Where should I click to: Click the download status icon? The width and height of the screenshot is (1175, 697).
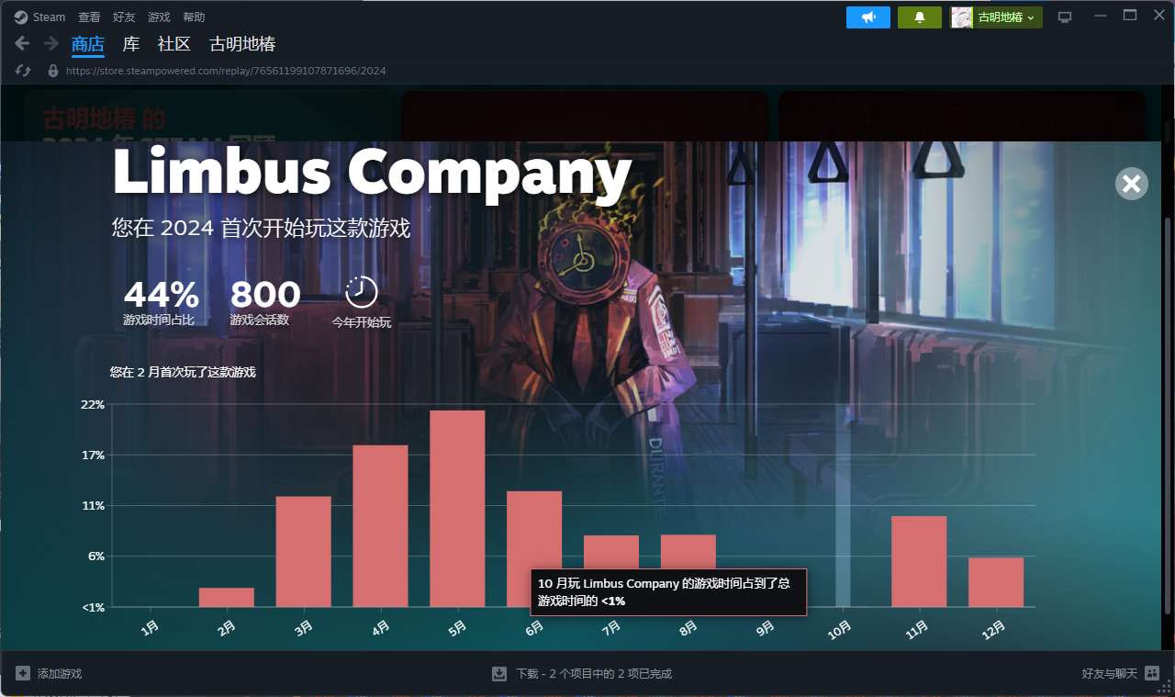(x=499, y=673)
